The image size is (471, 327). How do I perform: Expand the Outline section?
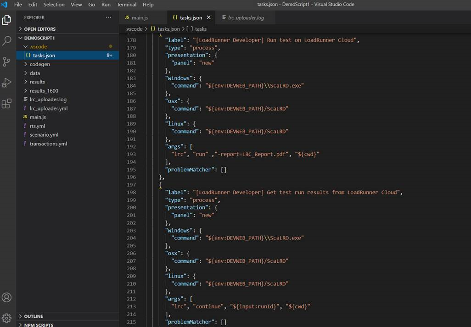34,316
